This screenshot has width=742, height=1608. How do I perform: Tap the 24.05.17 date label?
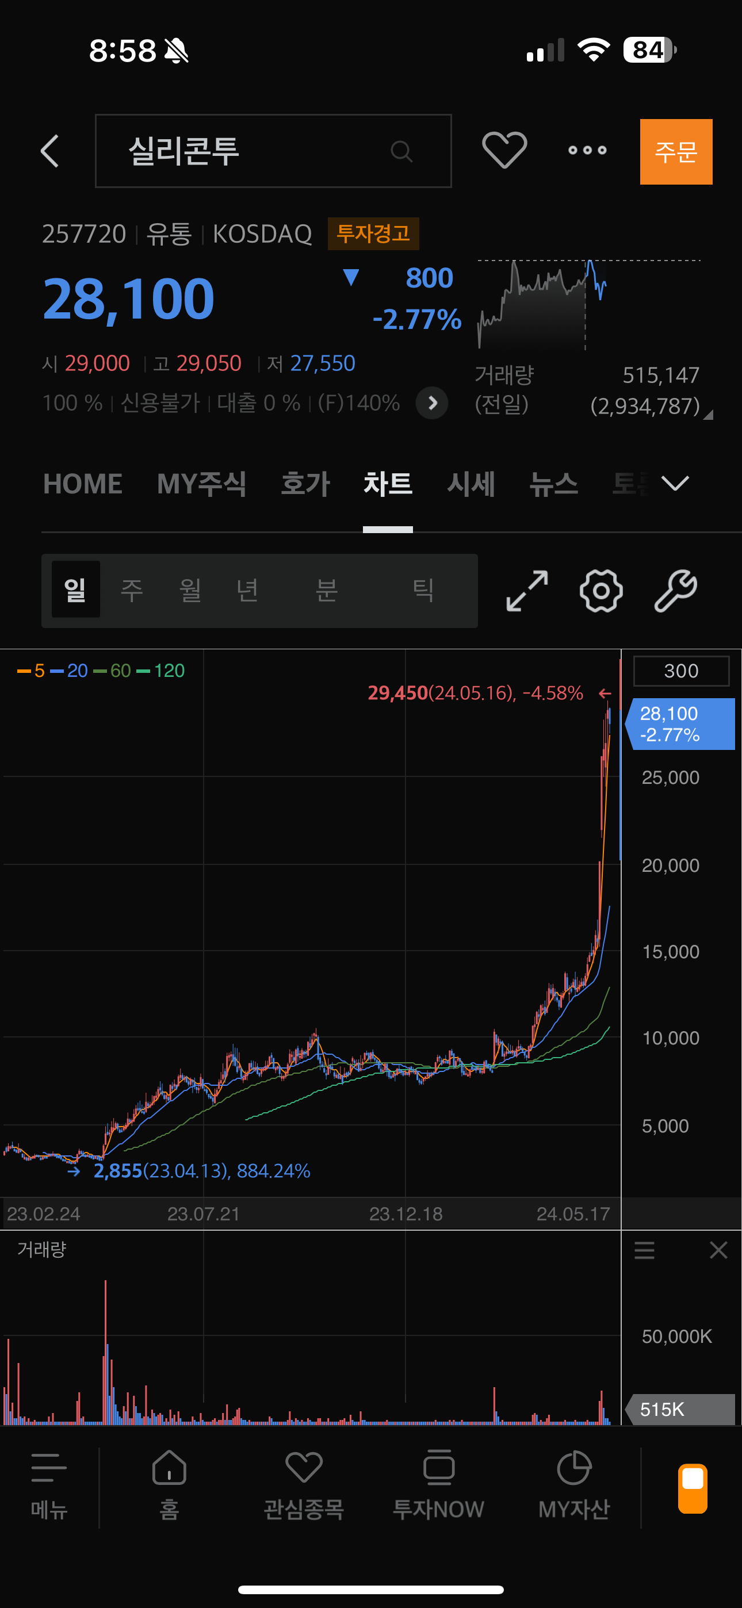point(573,1214)
